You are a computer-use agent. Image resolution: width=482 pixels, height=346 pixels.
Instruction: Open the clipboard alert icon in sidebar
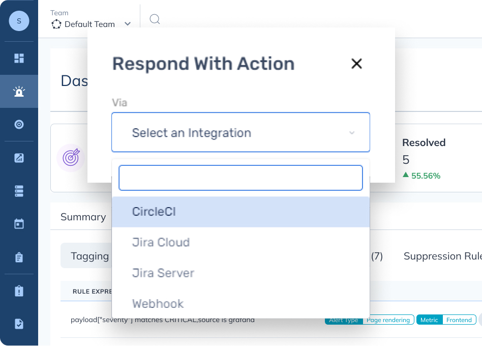tap(19, 291)
